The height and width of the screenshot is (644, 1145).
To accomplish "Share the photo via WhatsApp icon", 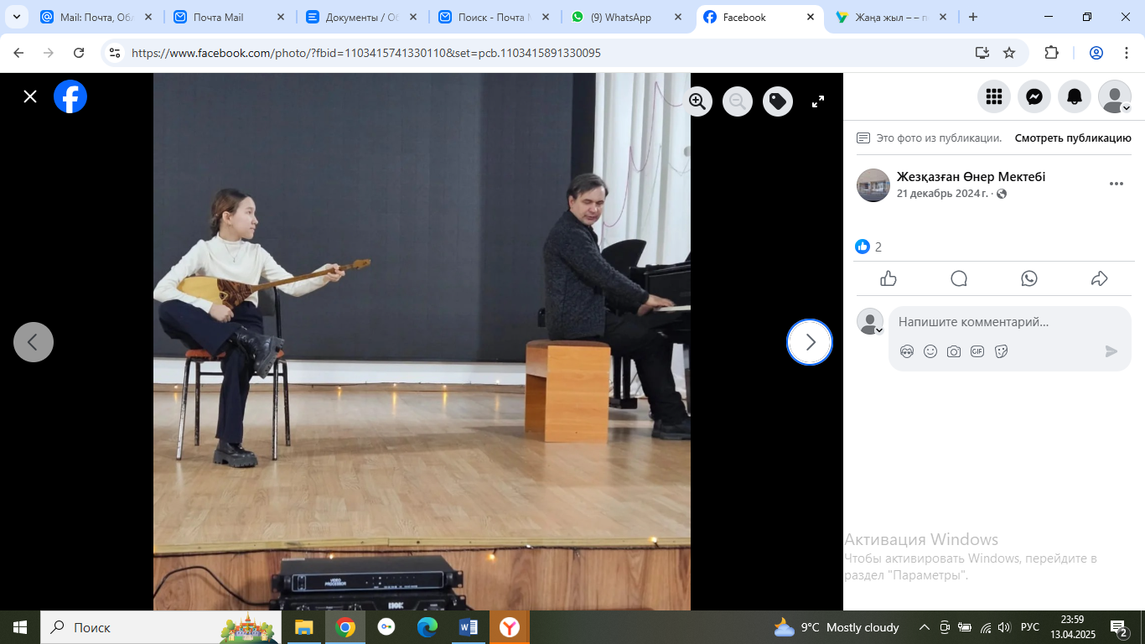I will pos(1029,279).
